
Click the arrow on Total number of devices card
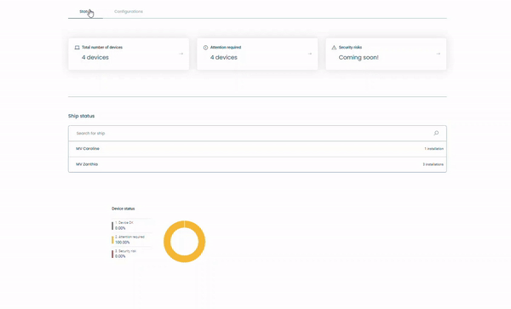click(x=181, y=54)
